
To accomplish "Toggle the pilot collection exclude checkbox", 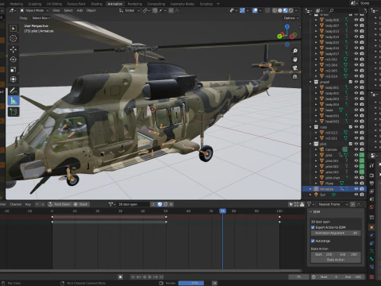I will (x=351, y=144).
